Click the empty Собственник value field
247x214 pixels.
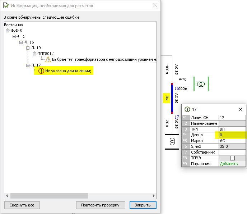click(x=232, y=152)
